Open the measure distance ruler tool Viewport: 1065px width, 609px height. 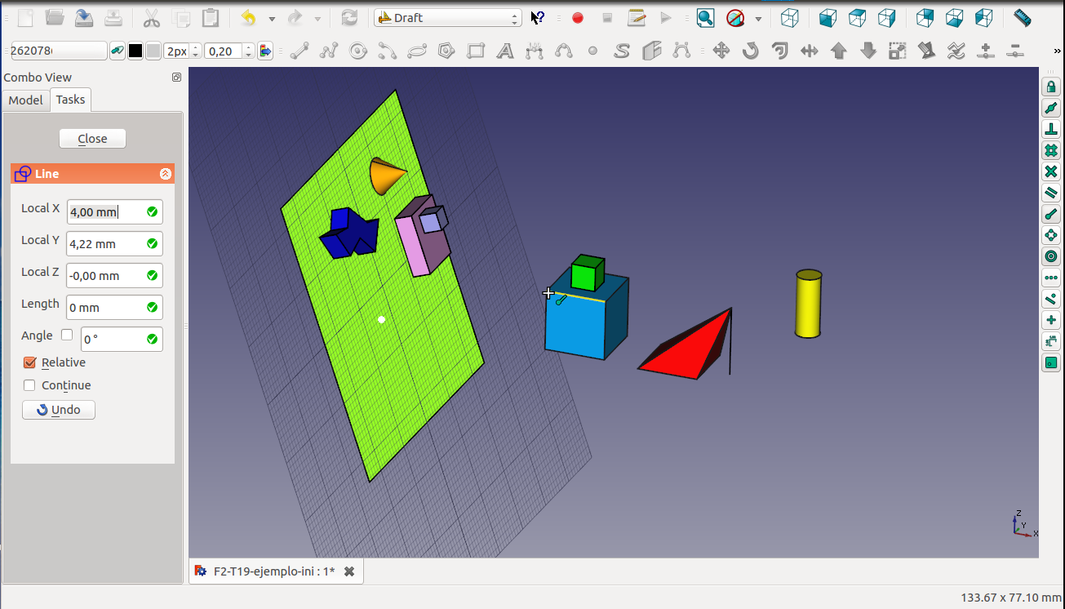point(1022,18)
